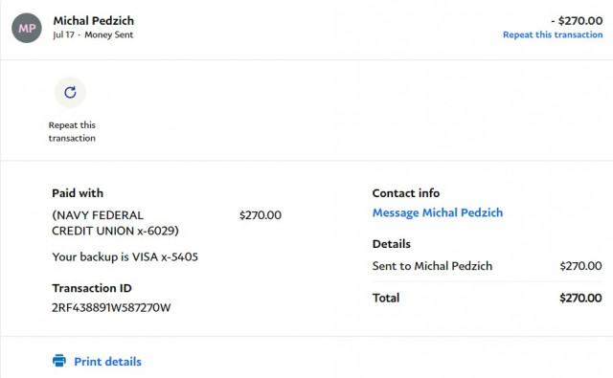Click the printer icon
The width and height of the screenshot is (613, 378).
click(x=59, y=361)
